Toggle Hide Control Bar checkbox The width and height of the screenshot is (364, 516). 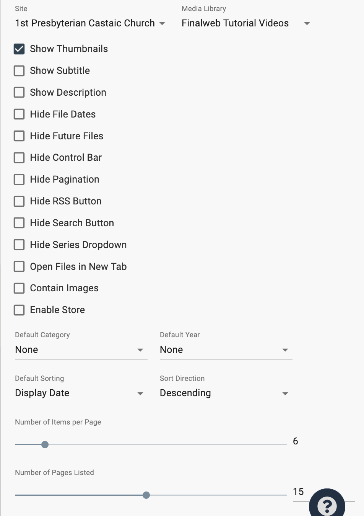[19, 158]
